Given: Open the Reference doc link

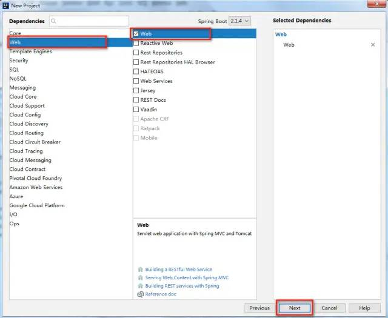Looking at the screenshot, I should pyautogui.click(x=161, y=294).
